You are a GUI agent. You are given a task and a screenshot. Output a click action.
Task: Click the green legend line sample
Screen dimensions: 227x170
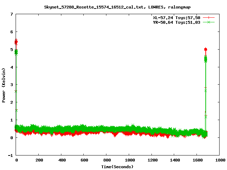coord(209,22)
